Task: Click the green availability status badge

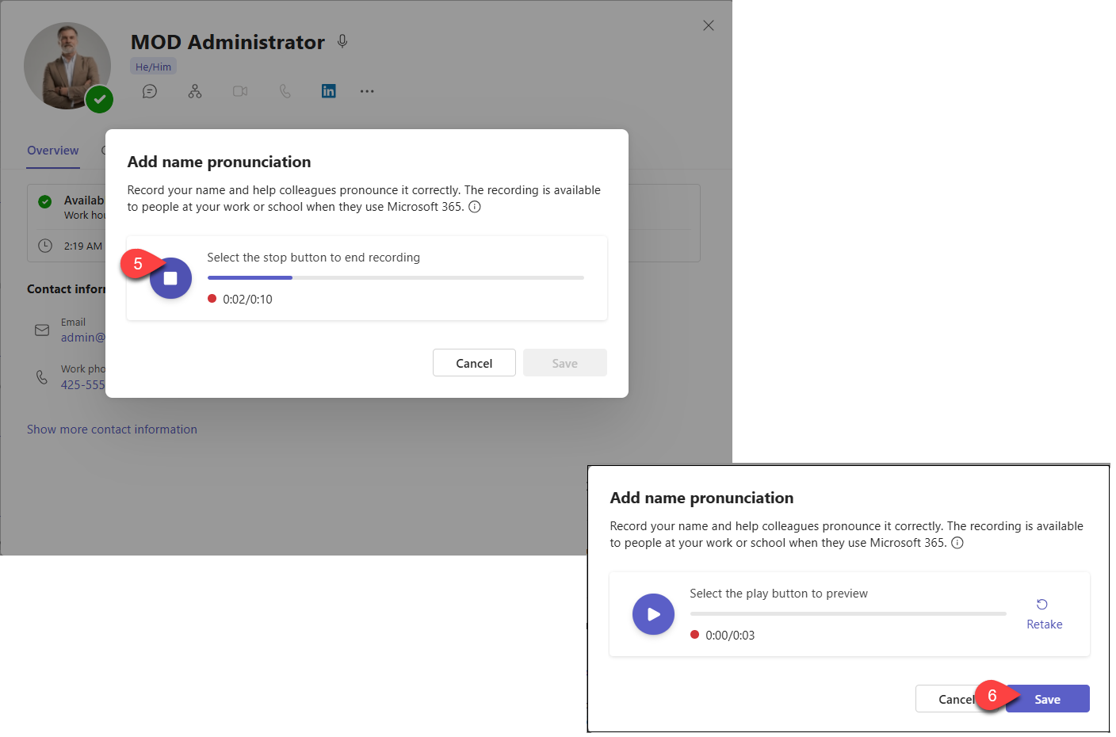Action: click(x=99, y=99)
